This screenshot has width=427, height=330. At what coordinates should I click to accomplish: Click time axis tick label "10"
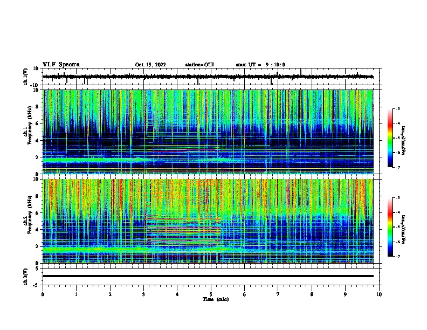pos(379,294)
